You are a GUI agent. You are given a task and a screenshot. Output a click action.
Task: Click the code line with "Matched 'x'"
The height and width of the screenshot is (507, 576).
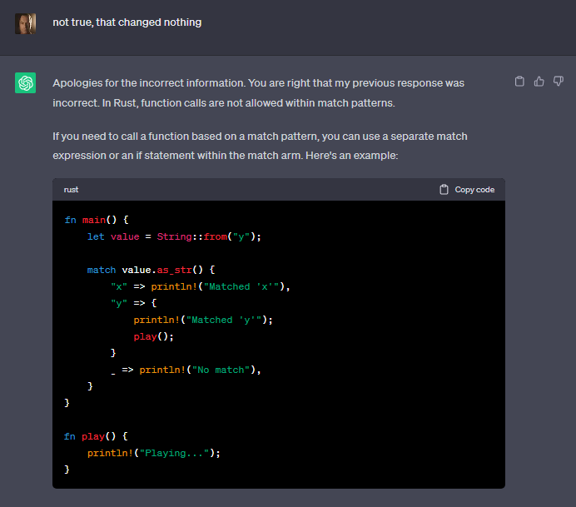point(201,286)
